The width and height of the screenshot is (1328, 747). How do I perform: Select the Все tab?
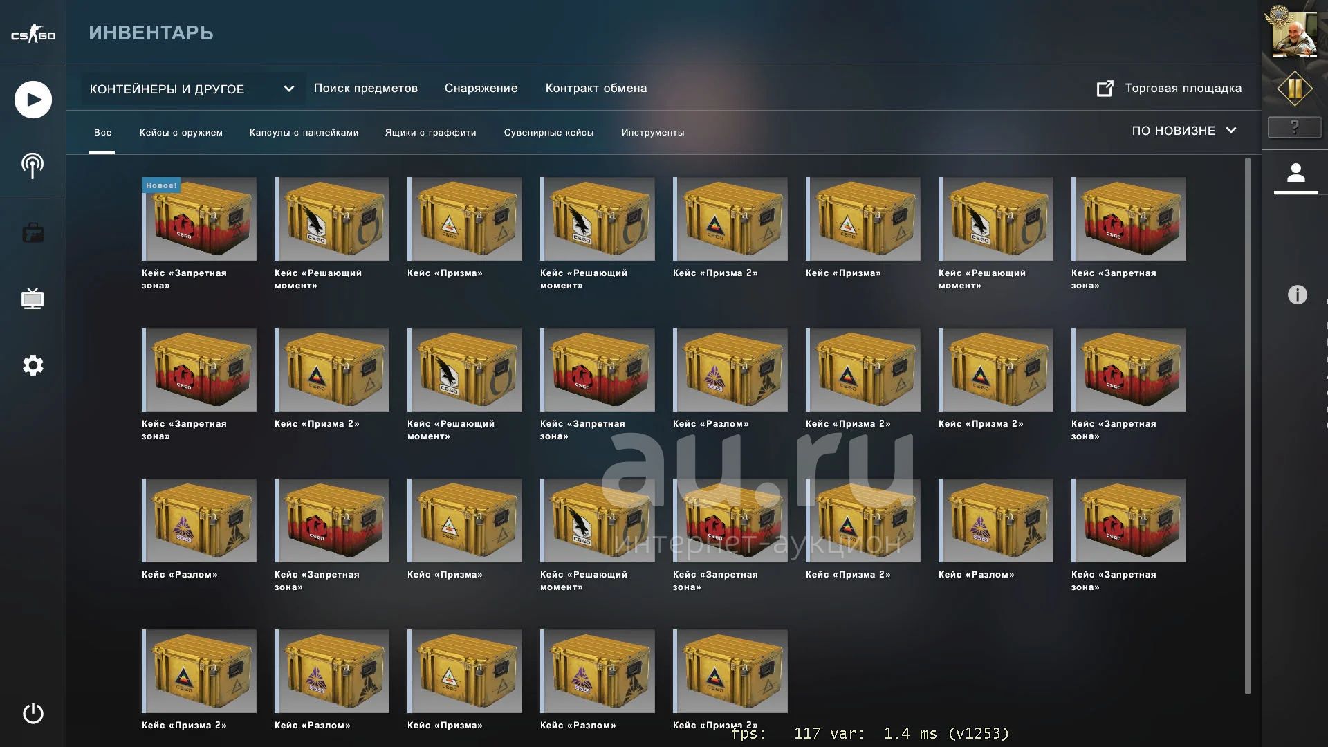(102, 133)
